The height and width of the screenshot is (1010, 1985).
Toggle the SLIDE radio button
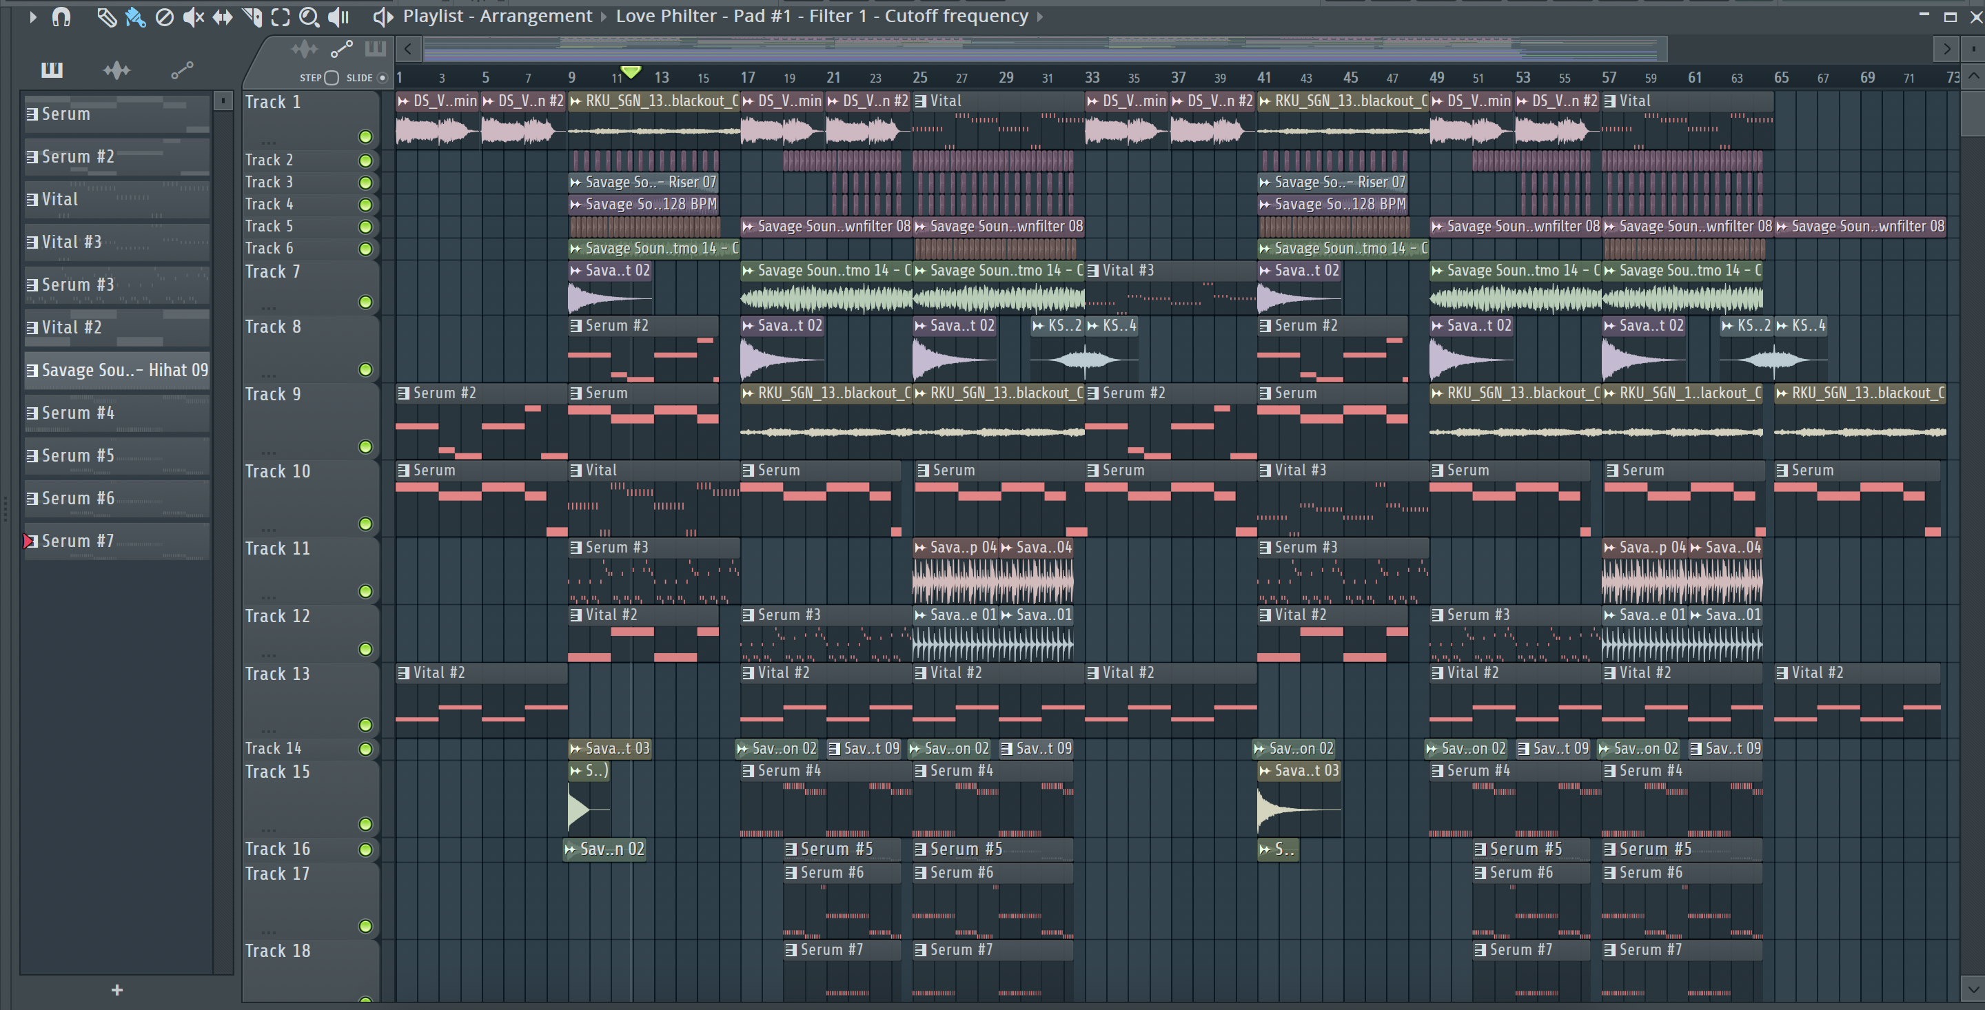(x=381, y=78)
